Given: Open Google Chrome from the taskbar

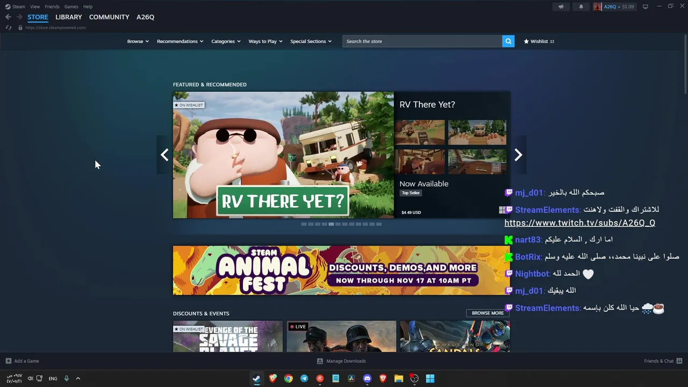Looking at the screenshot, I should tap(289, 378).
